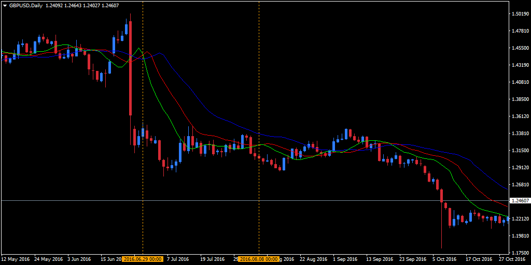531x265 pixels.
Task: Click the 1.50190 price axis label
Action: pyautogui.click(x=522, y=14)
